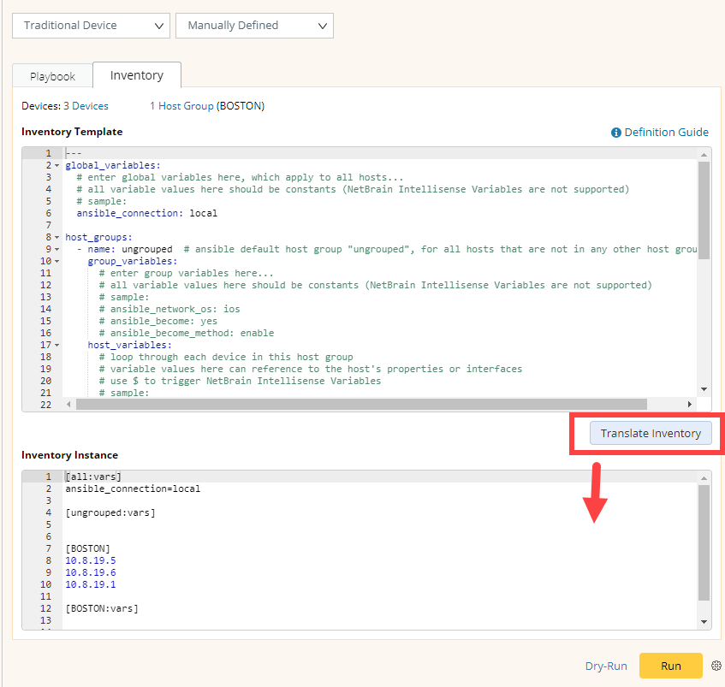Click the Inventory Template scroll-right arrow
The width and height of the screenshot is (725, 687).
[690, 404]
